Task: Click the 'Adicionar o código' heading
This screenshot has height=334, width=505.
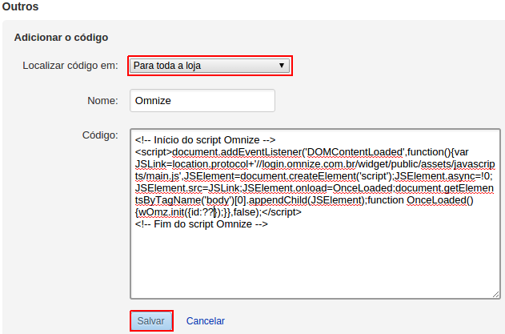Action: pyautogui.click(x=61, y=38)
